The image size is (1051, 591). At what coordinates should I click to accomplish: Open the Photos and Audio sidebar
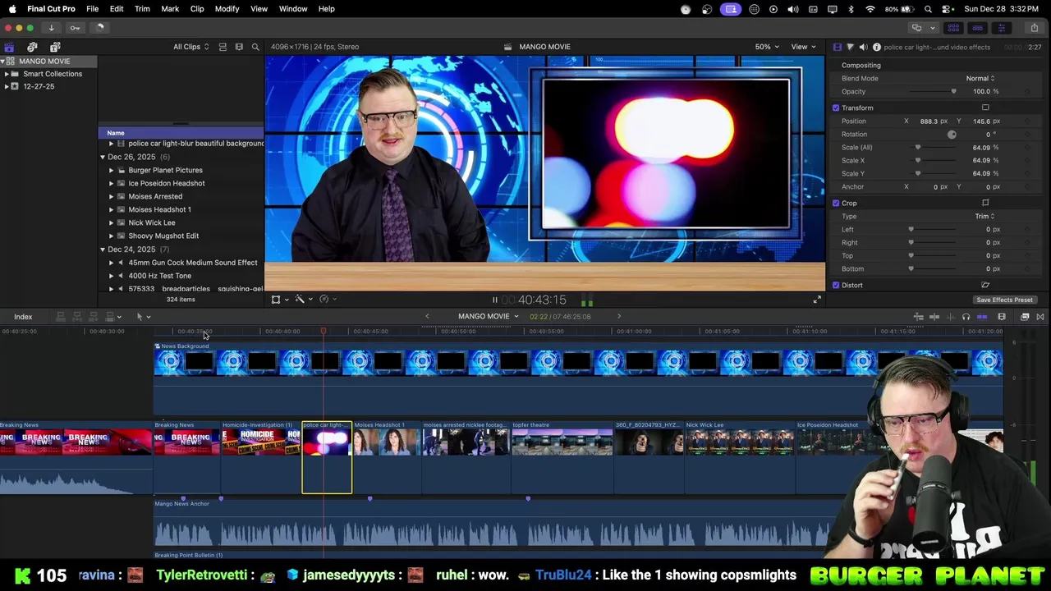click(x=32, y=47)
